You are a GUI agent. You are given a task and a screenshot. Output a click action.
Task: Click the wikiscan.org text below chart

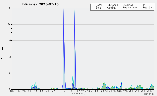(78, 94)
